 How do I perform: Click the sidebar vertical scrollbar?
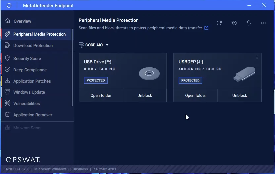point(72,68)
